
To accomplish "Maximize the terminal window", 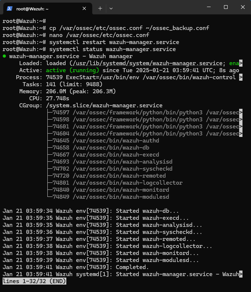I will pos(226,7).
